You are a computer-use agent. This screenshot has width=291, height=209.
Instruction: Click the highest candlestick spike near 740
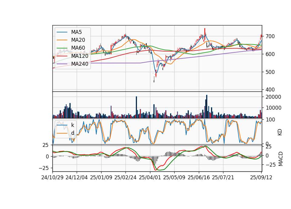pyautogui.click(x=205, y=34)
